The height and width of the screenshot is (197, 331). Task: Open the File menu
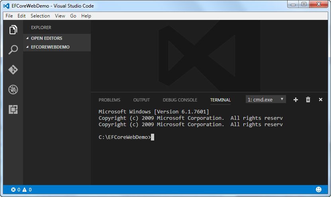pos(9,16)
